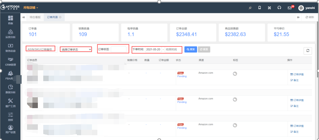Open the 选择订单状态 dropdown
This screenshot has height=140, width=319.
click(x=76, y=49)
